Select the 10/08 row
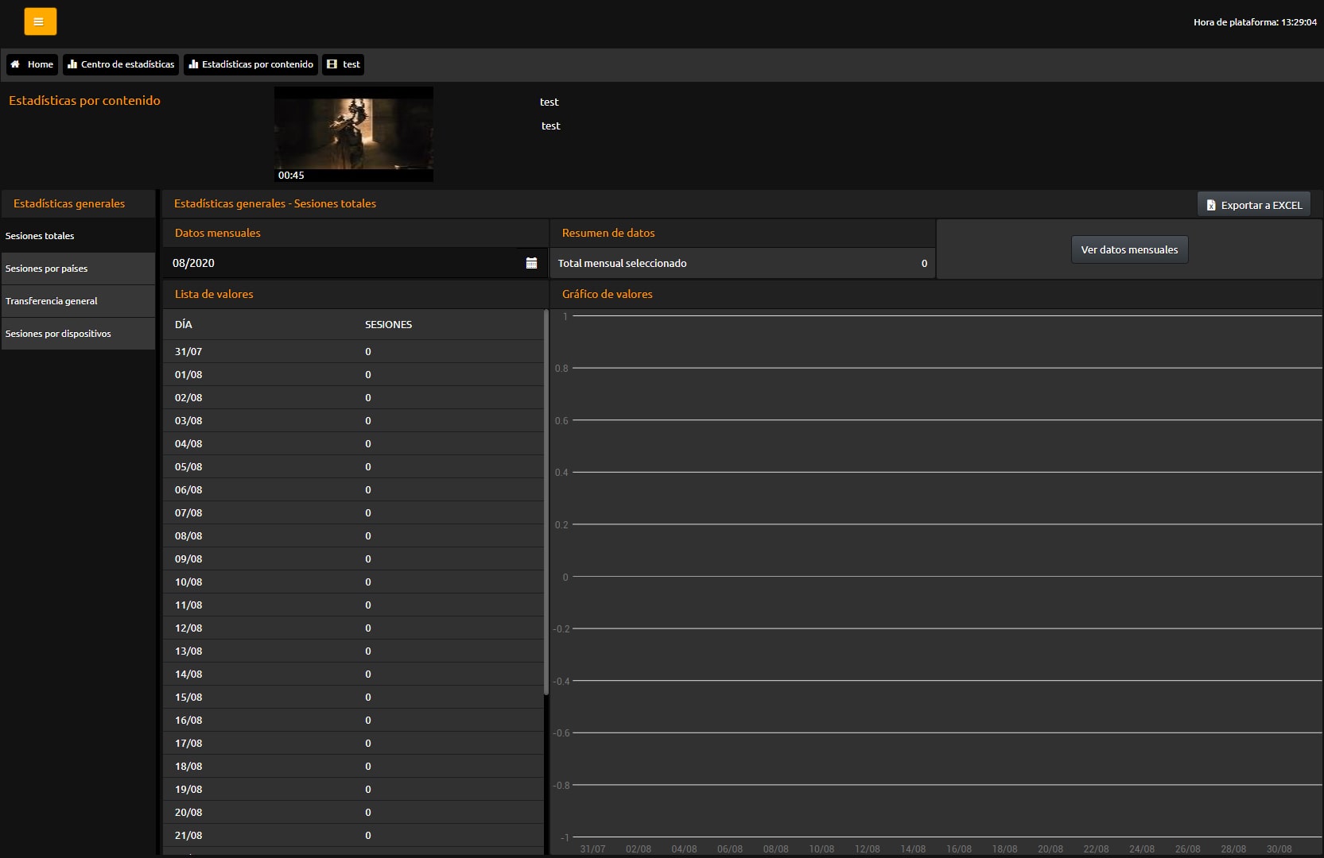The height and width of the screenshot is (858, 1324). [x=353, y=582]
